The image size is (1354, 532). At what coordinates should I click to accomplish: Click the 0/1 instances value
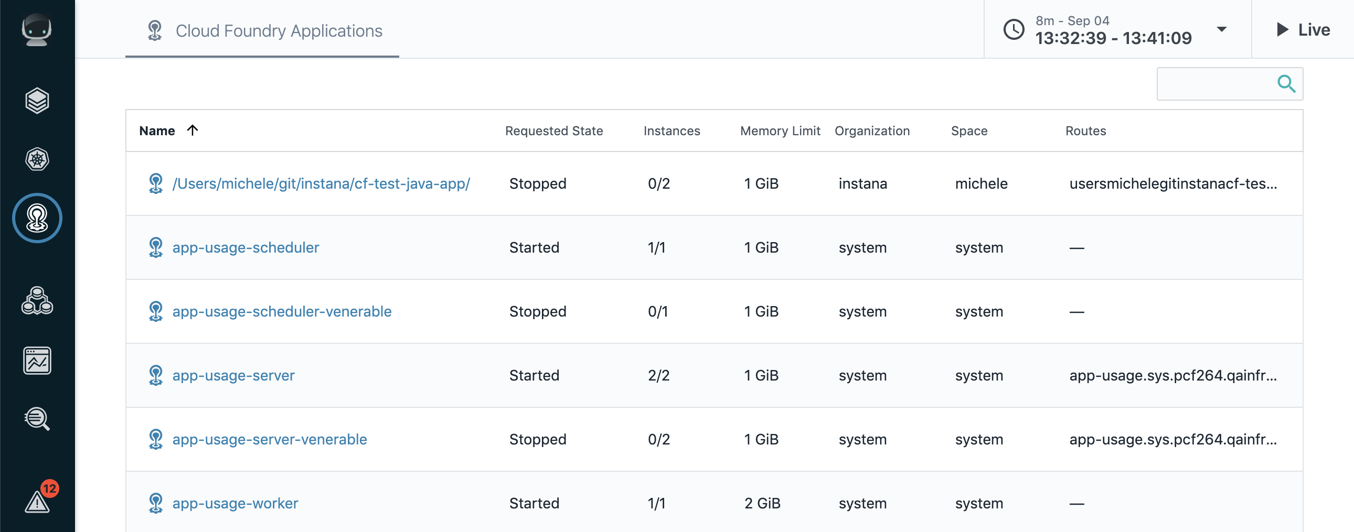657,311
